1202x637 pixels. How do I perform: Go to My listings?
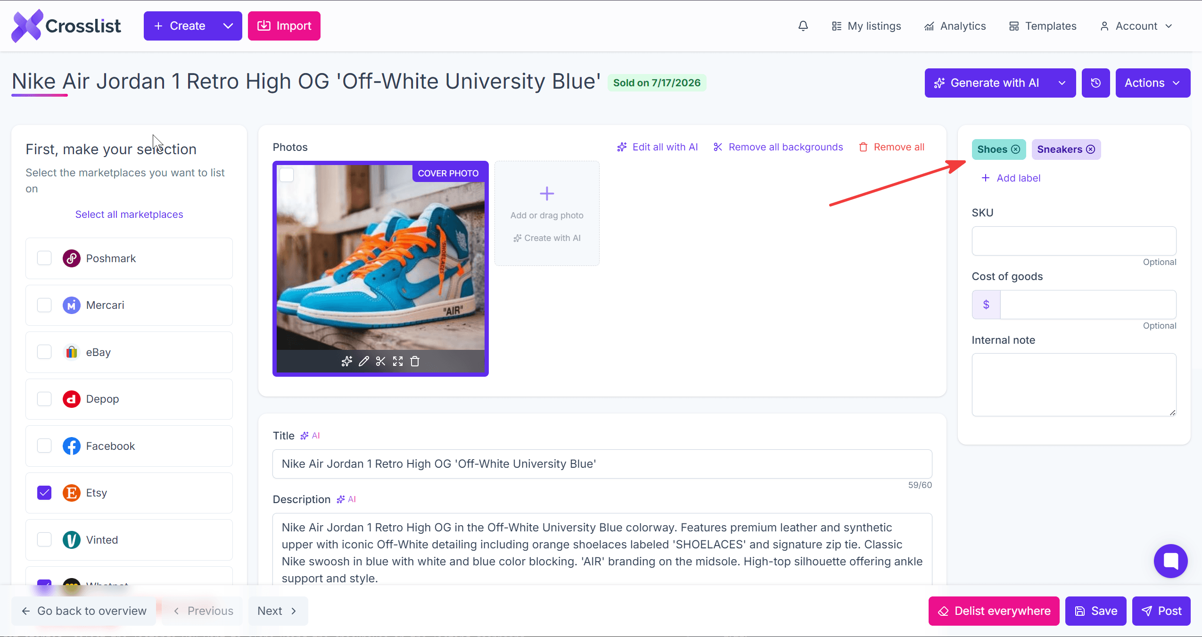coord(866,26)
